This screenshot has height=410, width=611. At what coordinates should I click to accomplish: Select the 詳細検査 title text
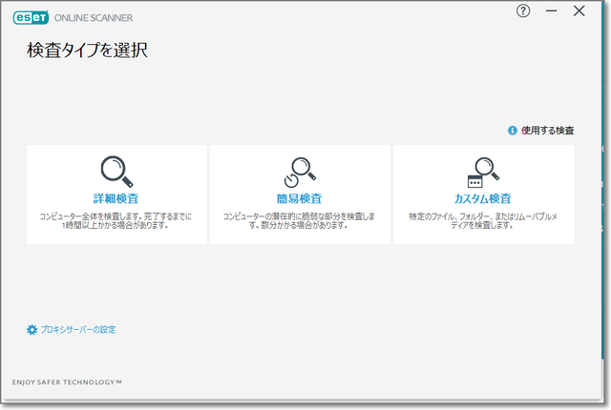[x=116, y=198]
